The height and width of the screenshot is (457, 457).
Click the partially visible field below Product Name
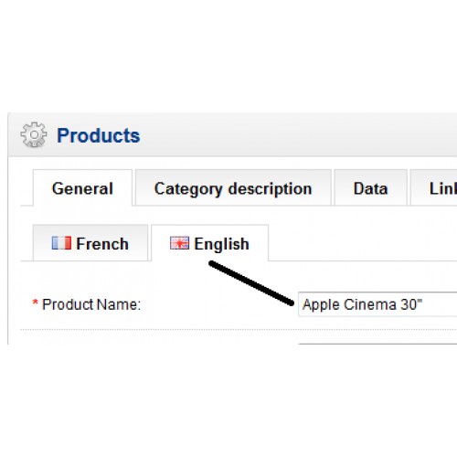click(377, 344)
